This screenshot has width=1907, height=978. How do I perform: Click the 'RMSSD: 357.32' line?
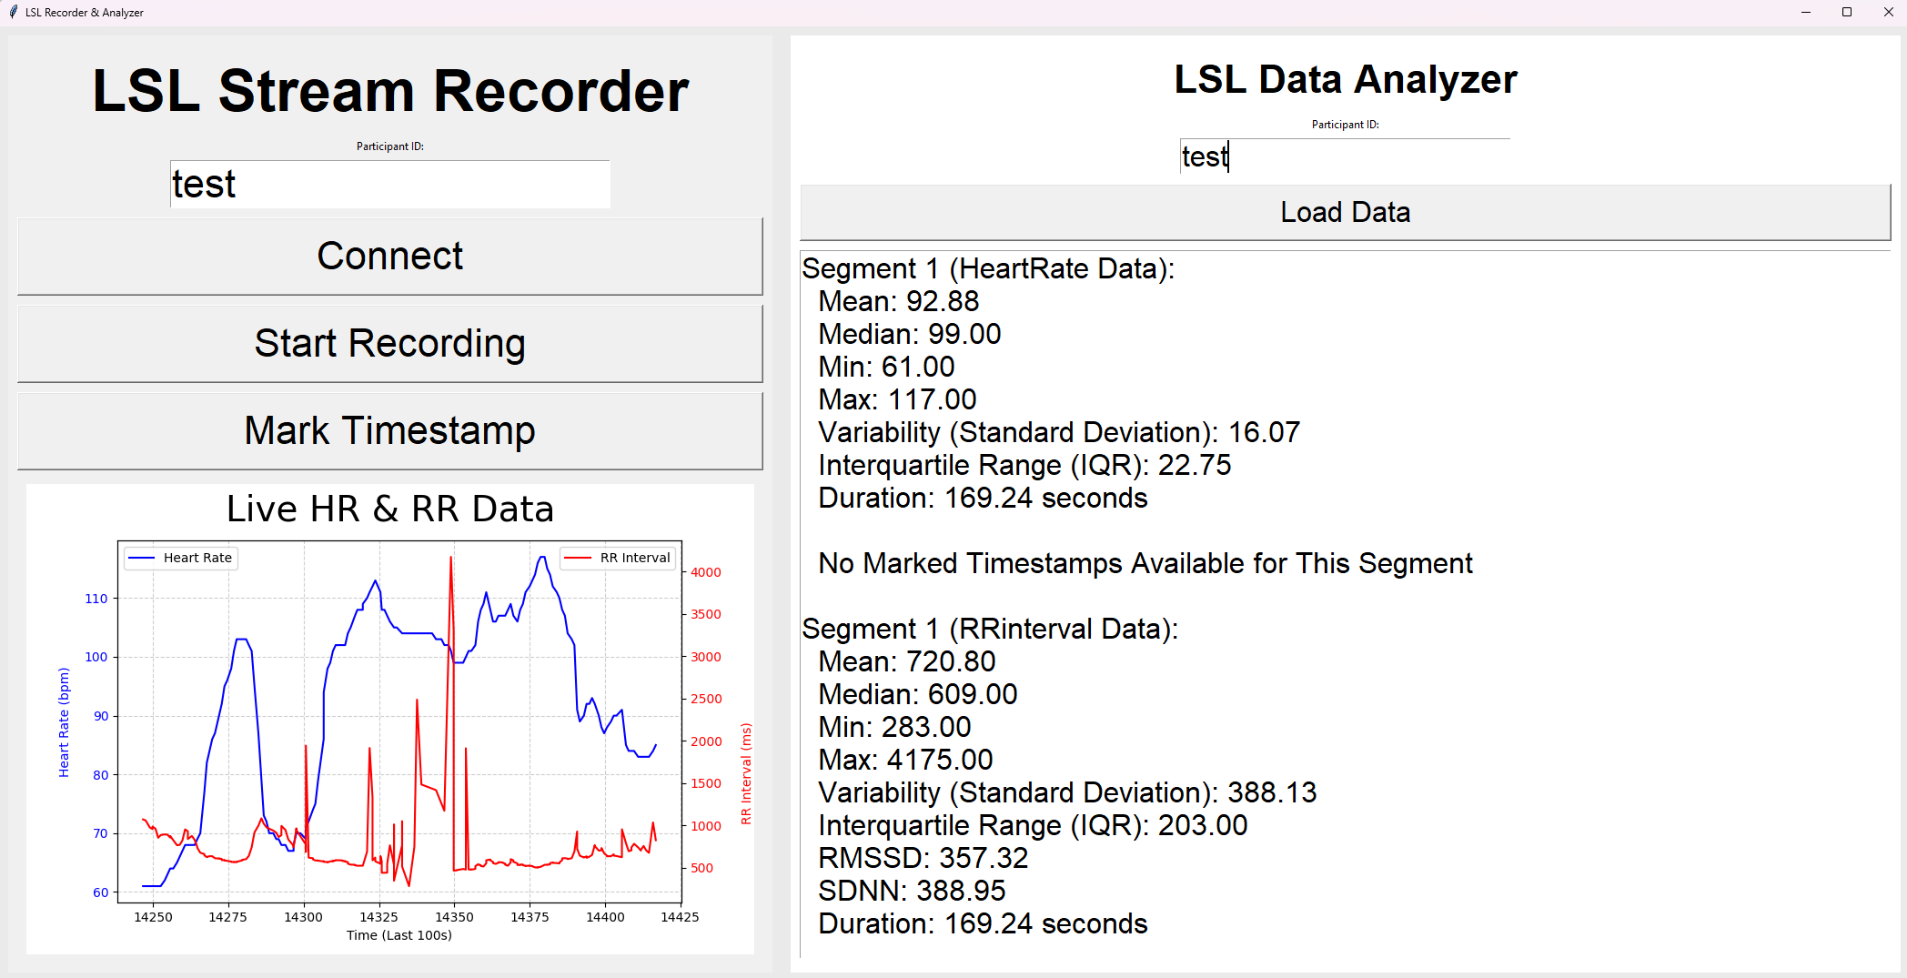coord(923,858)
